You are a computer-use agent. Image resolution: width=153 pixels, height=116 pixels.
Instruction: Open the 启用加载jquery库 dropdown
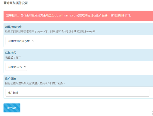point(20,41)
